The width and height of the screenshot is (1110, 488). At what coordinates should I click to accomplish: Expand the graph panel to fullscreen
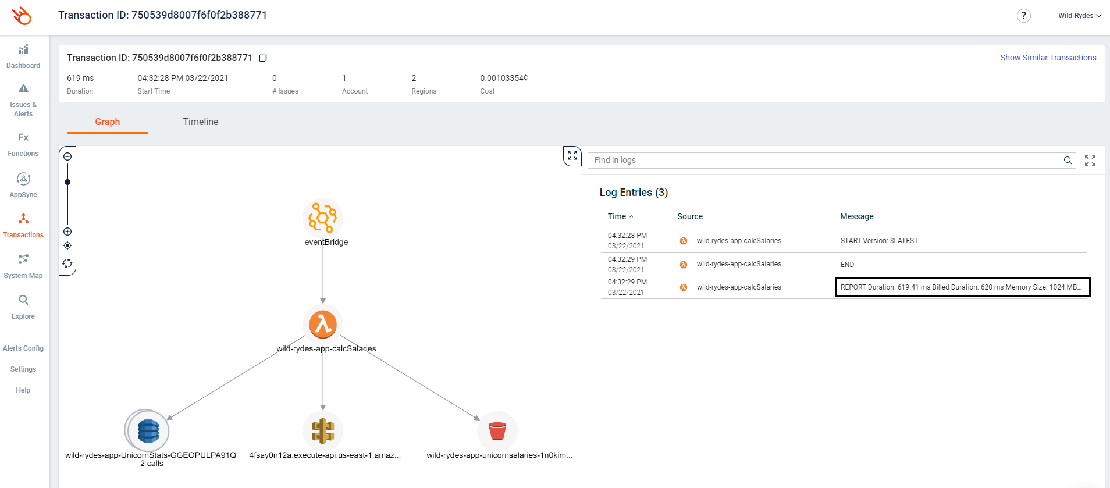(x=572, y=156)
